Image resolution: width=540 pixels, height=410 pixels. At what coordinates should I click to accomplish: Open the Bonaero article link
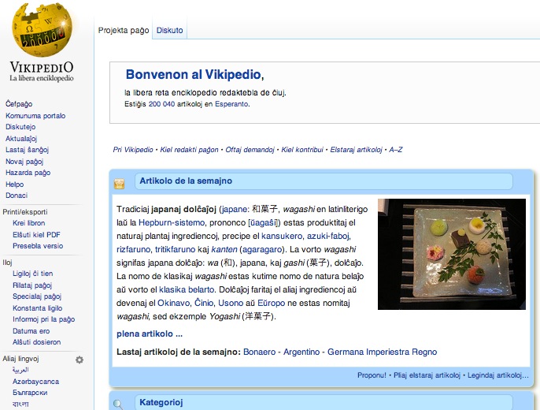[259, 352]
